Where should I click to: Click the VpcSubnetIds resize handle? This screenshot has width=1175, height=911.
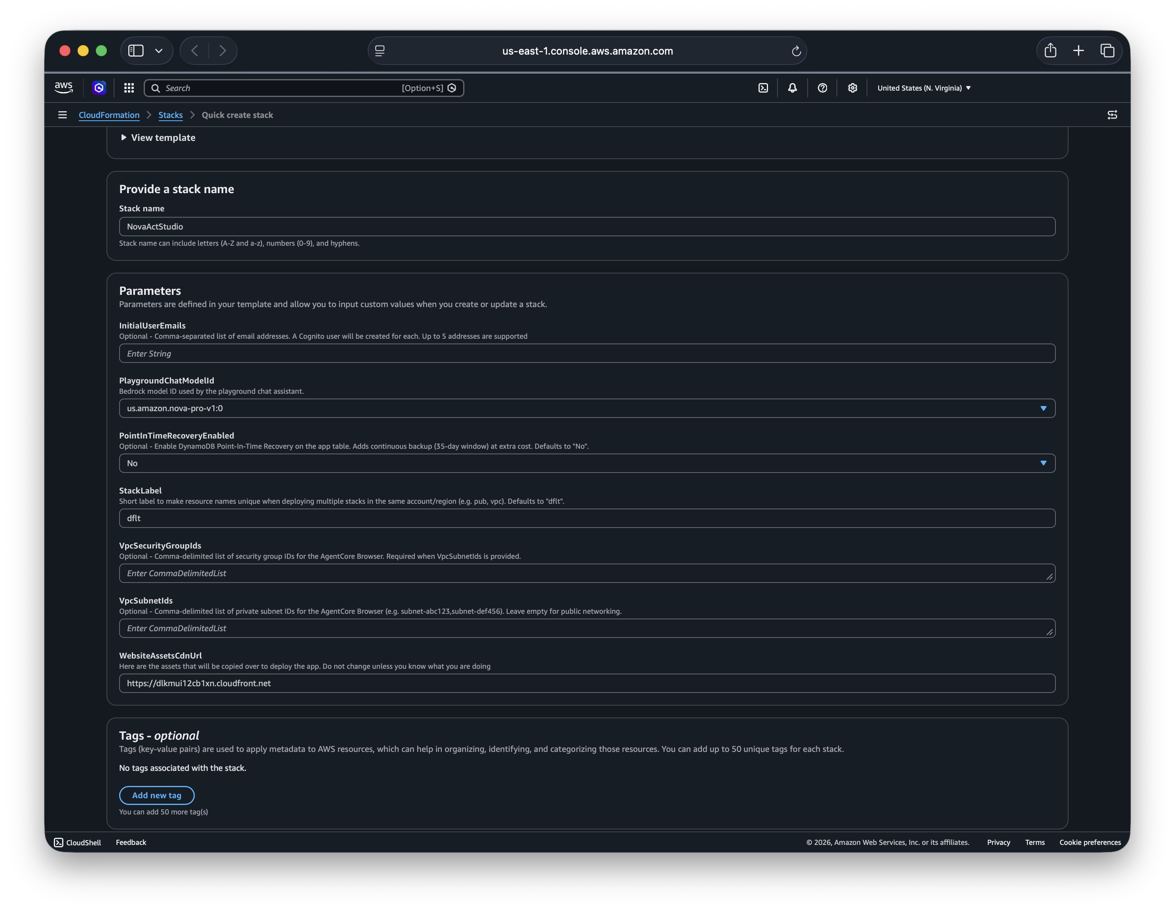pyautogui.click(x=1049, y=632)
